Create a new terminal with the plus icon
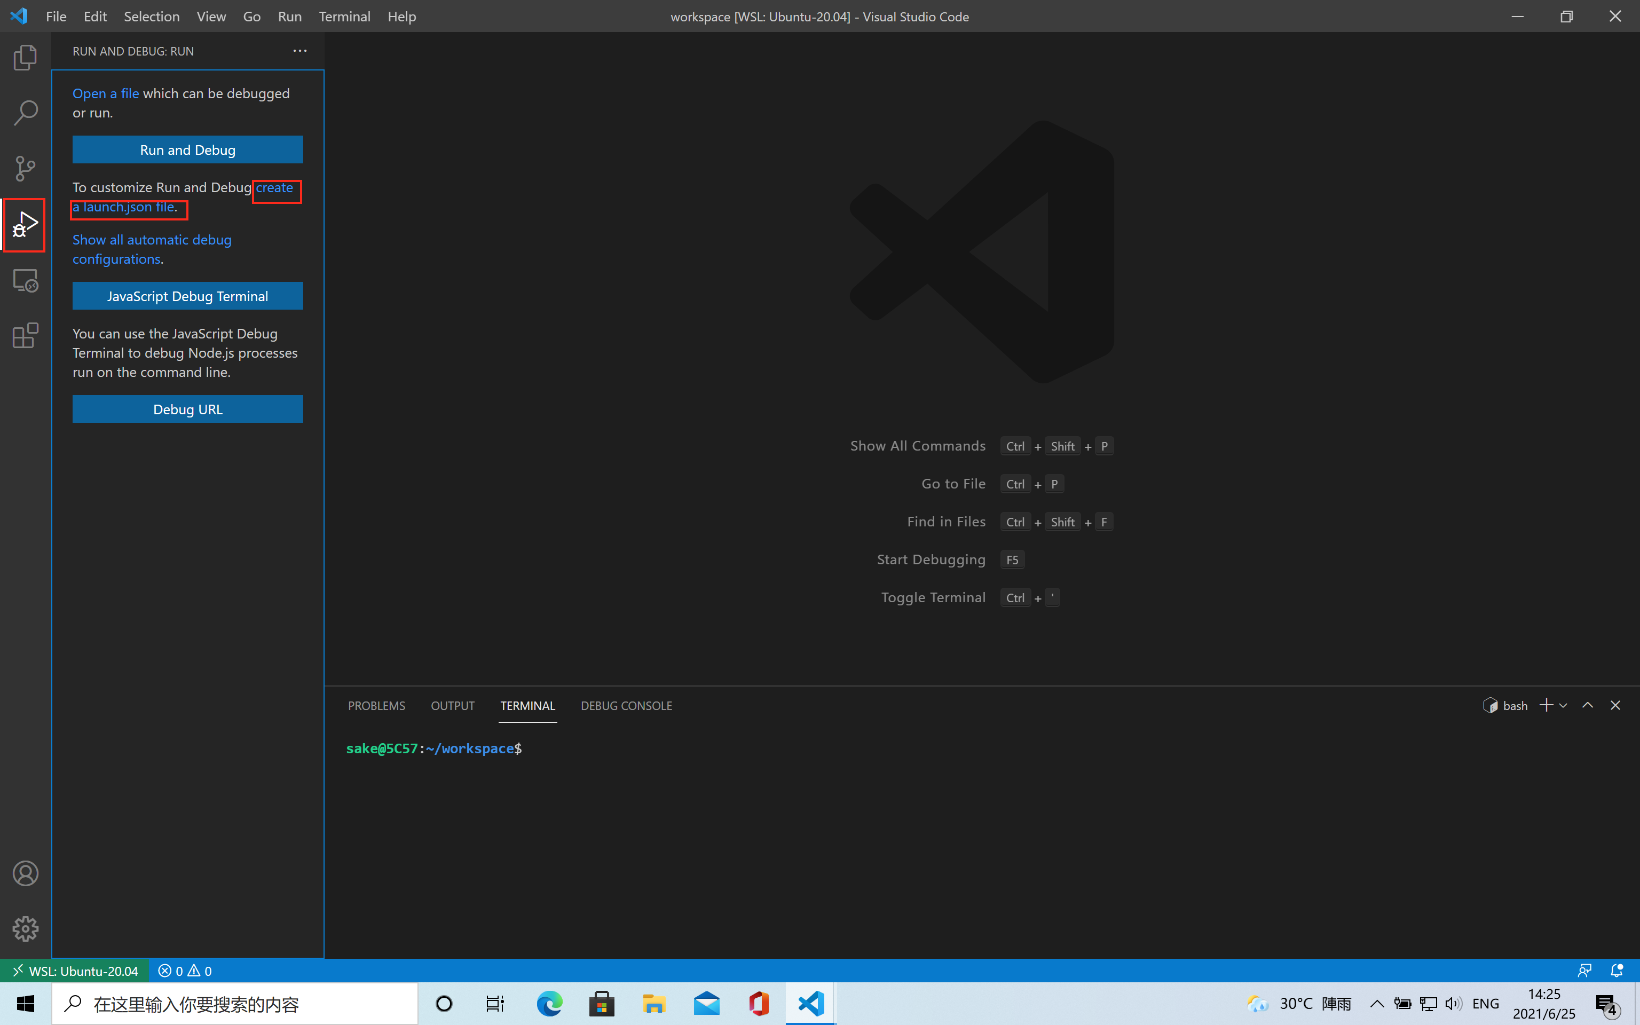The height and width of the screenshot is (1025, 1640). [1548, 705]
